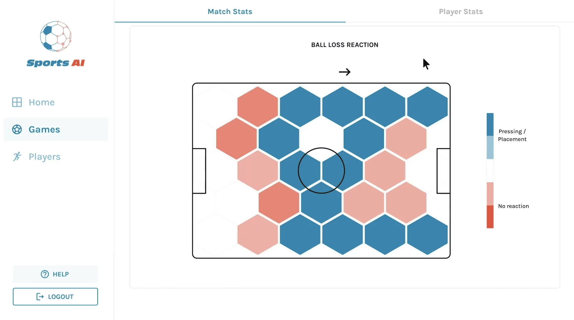Click the dark blue Pressing legend swatch
Screen dimensions: 574x320
point(490,124)
